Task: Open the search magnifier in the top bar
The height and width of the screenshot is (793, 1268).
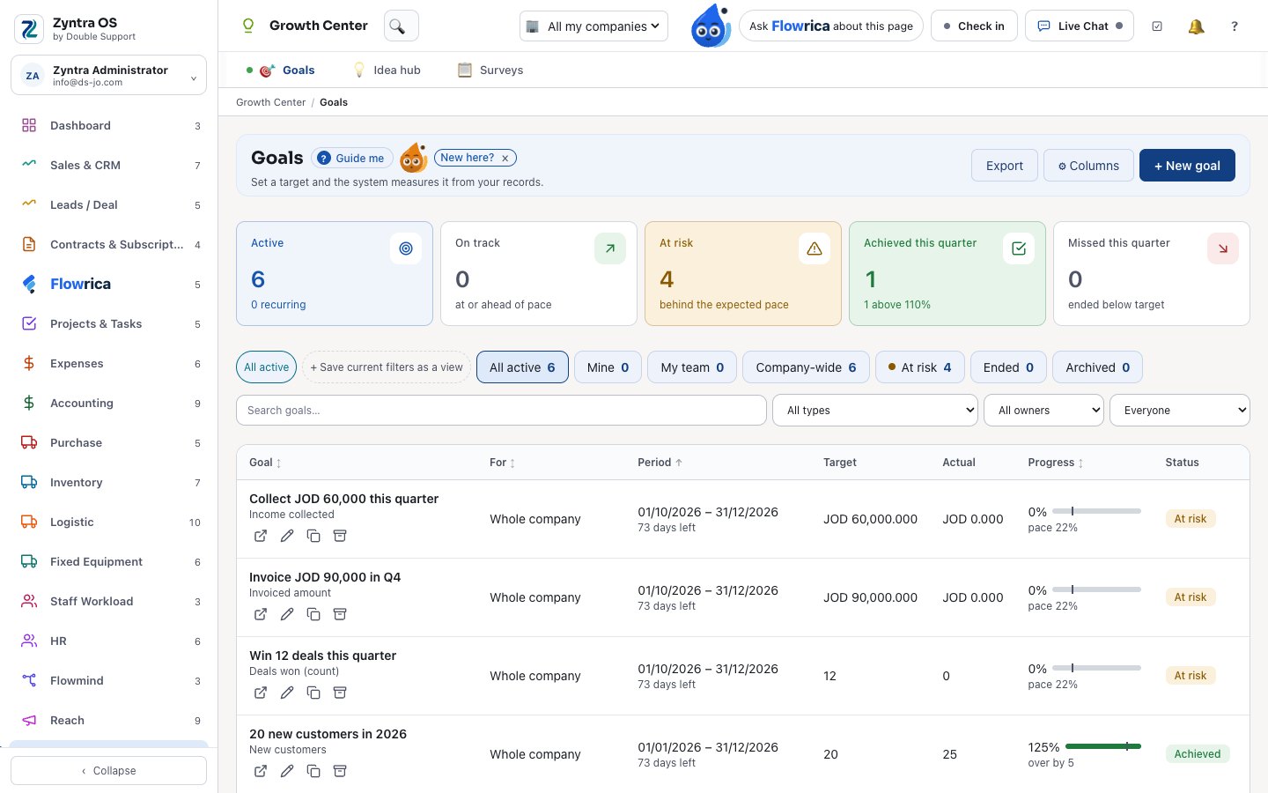Action: [x=401, y=26]
